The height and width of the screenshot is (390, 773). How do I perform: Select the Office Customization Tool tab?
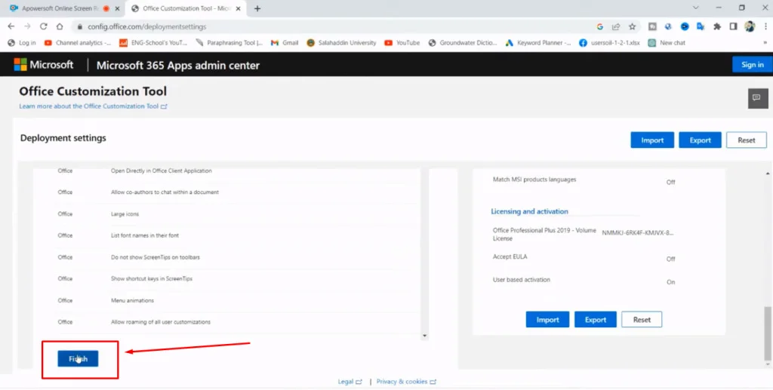187,8
